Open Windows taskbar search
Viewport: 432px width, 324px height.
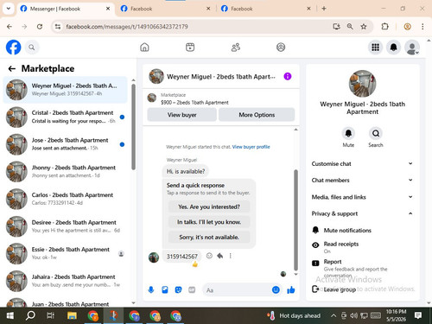pos(30,316)
